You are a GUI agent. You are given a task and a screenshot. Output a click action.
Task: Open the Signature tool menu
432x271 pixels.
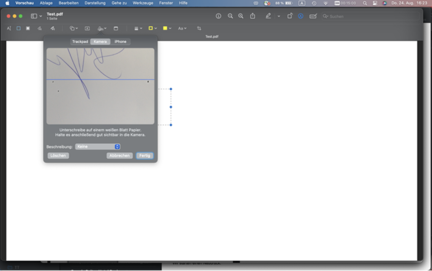click(x=102, y=28)
